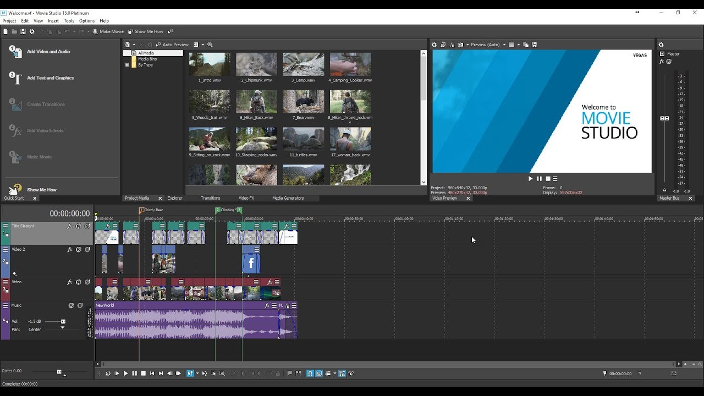Adjust the Master Bus volume fader
The width and height of the screenshot is (704, 396).
[x=664, y=118]
